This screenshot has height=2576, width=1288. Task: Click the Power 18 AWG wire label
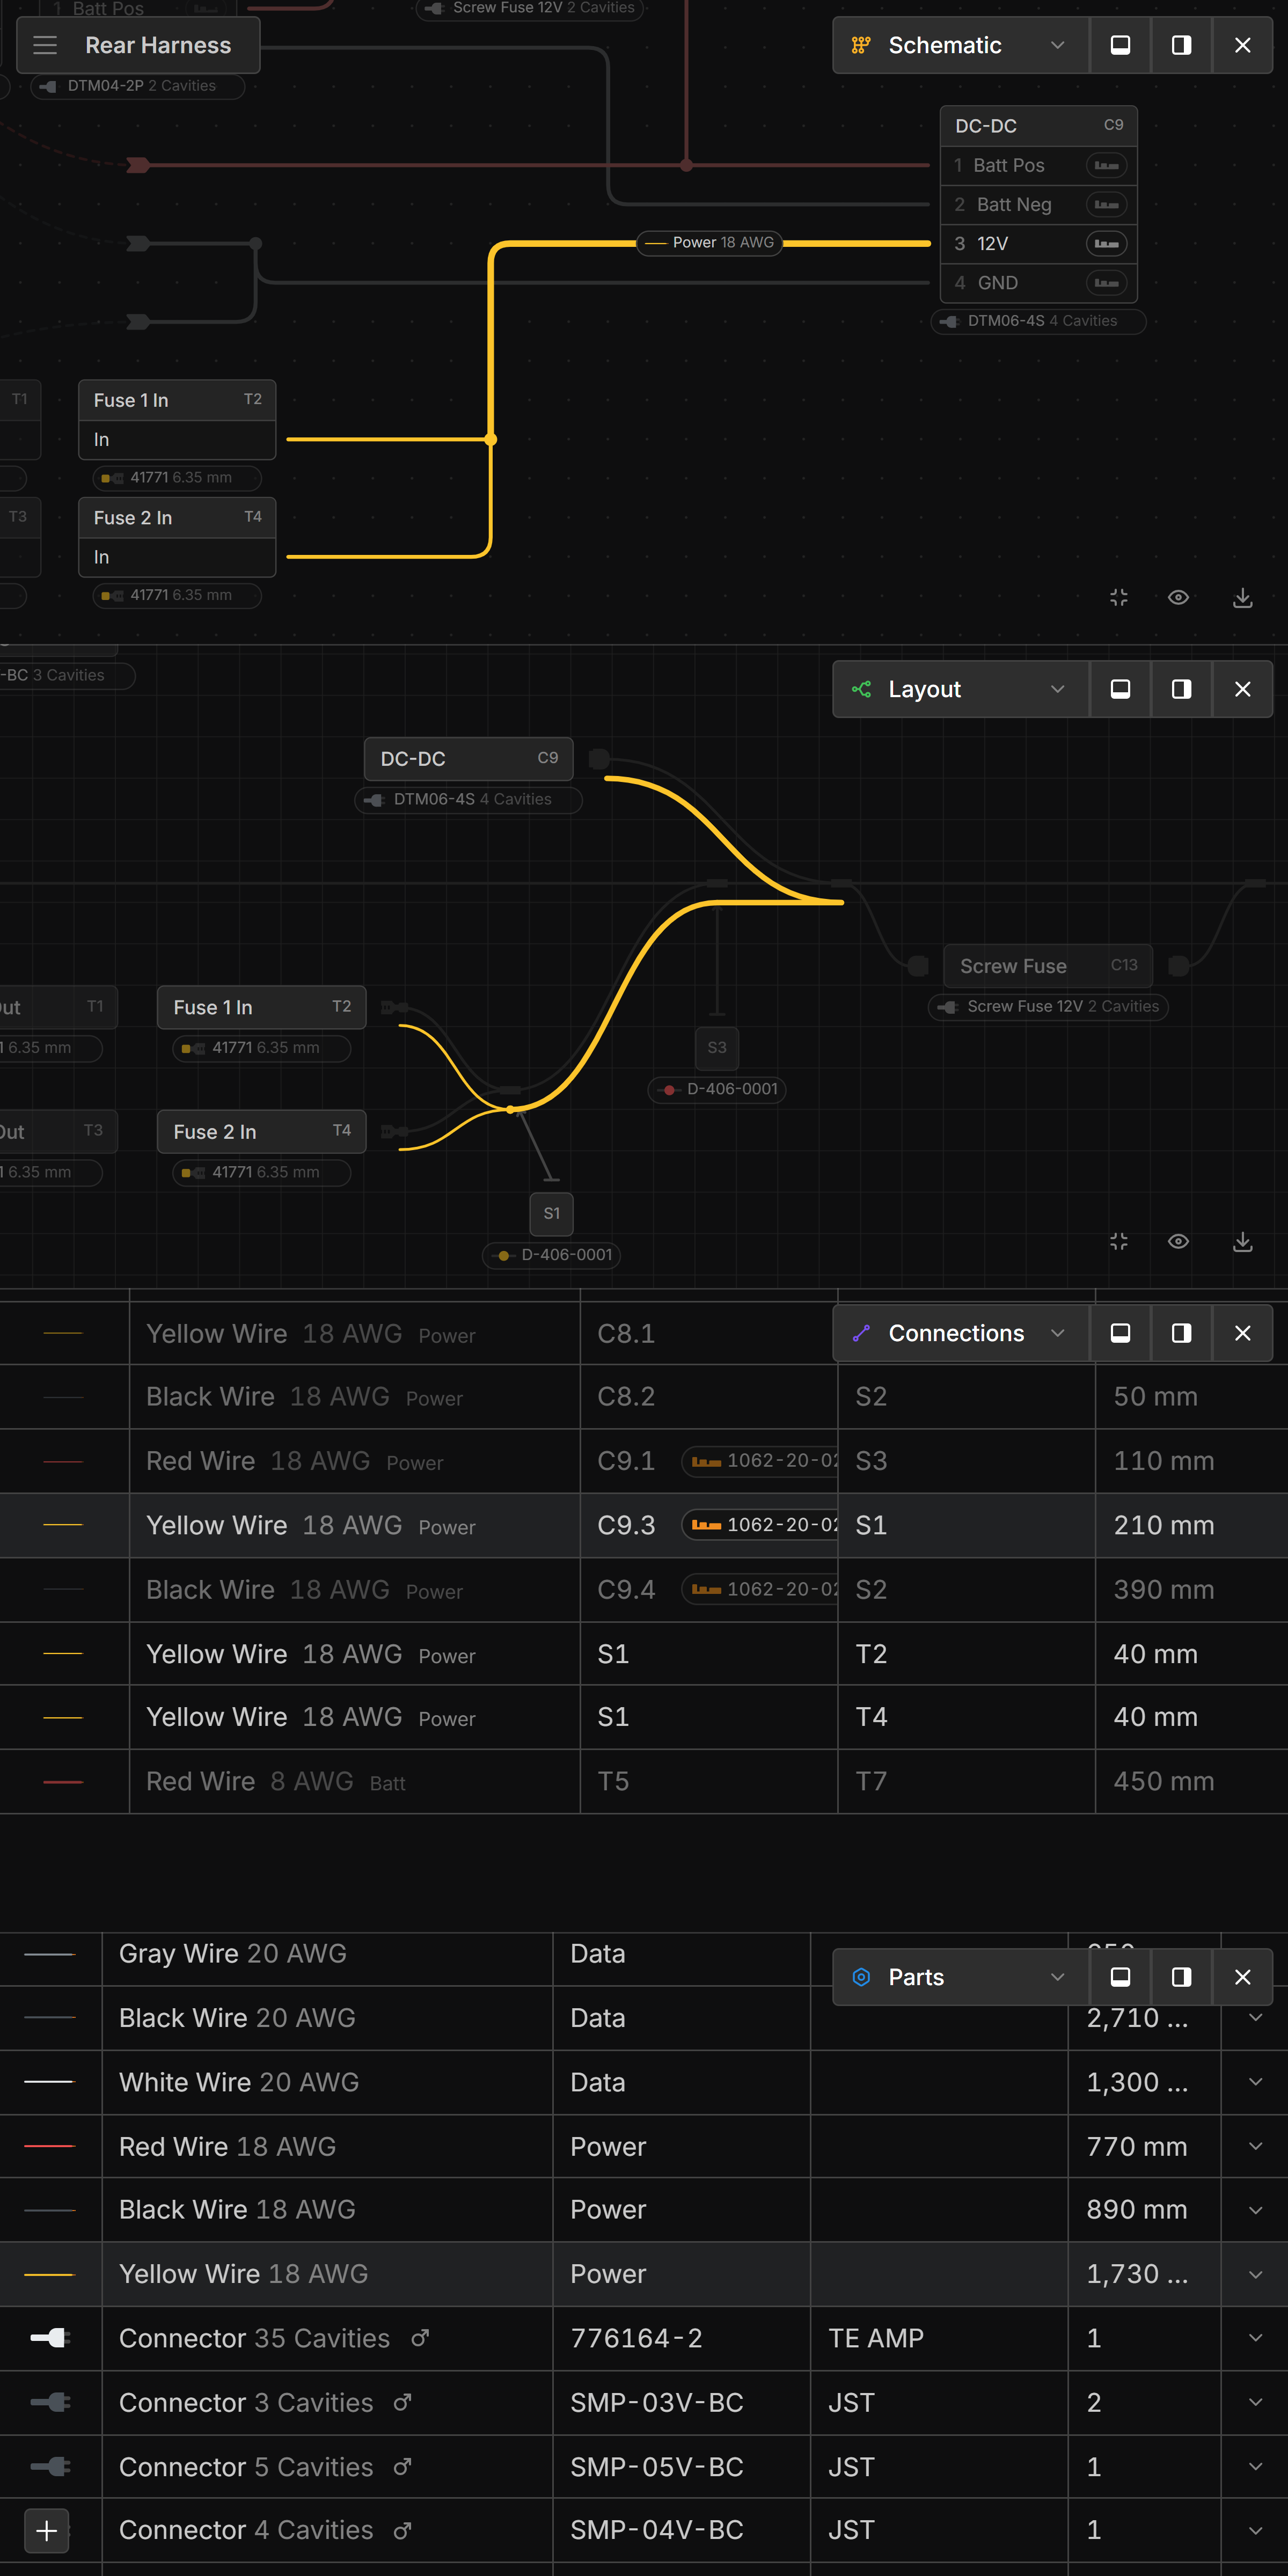(710, 243)
